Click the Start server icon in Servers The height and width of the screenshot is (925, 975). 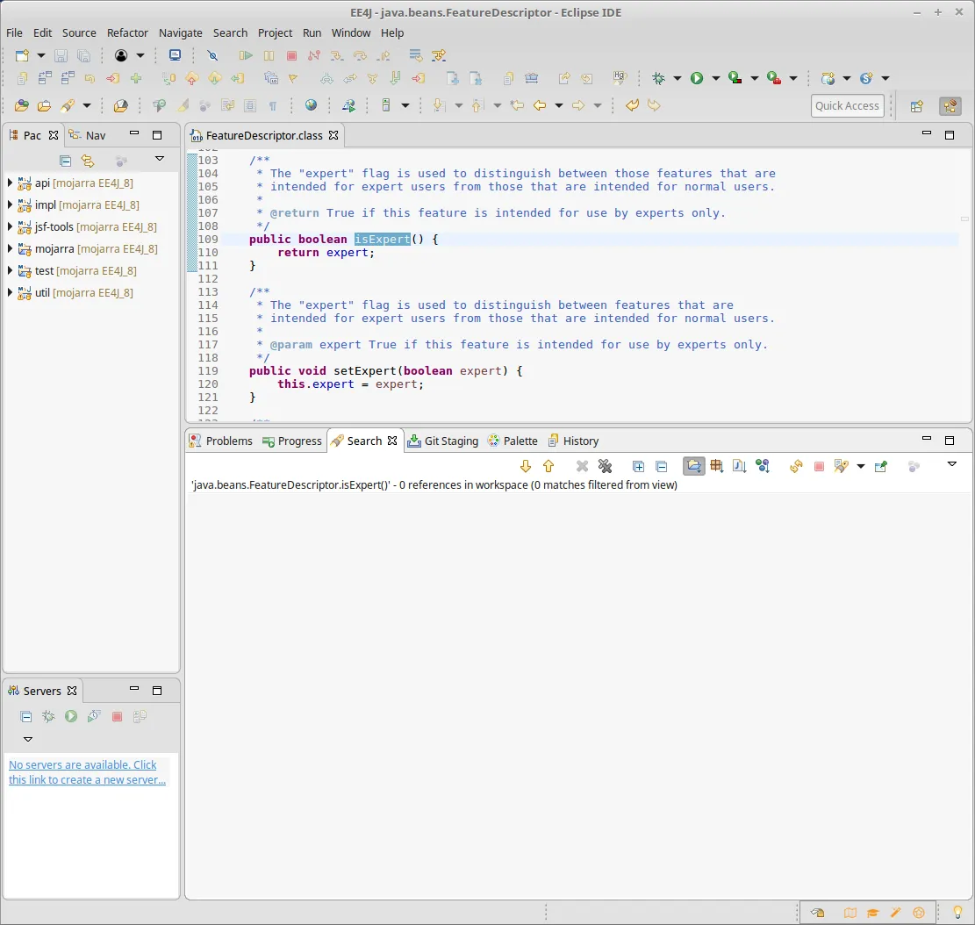click(x=71, y=716)
